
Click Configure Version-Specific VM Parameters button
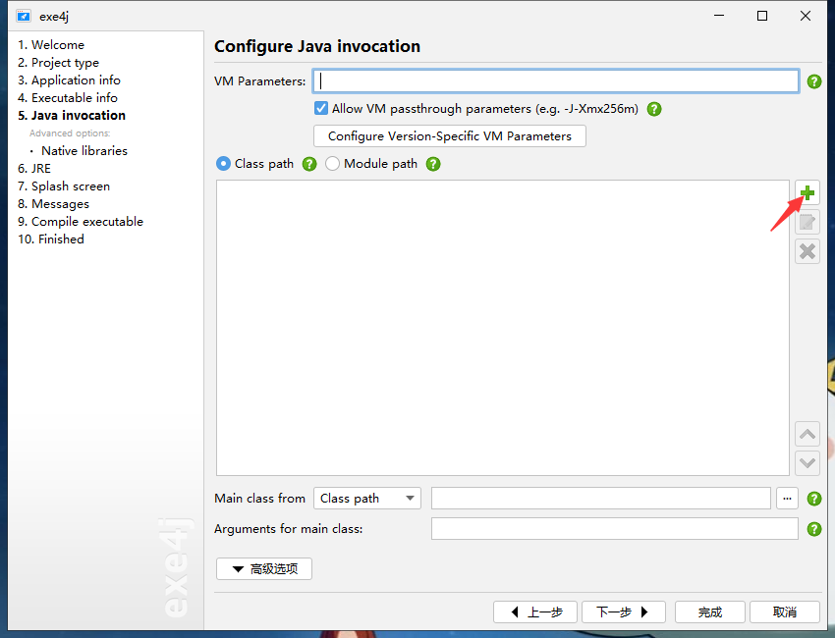click(450, 136)
